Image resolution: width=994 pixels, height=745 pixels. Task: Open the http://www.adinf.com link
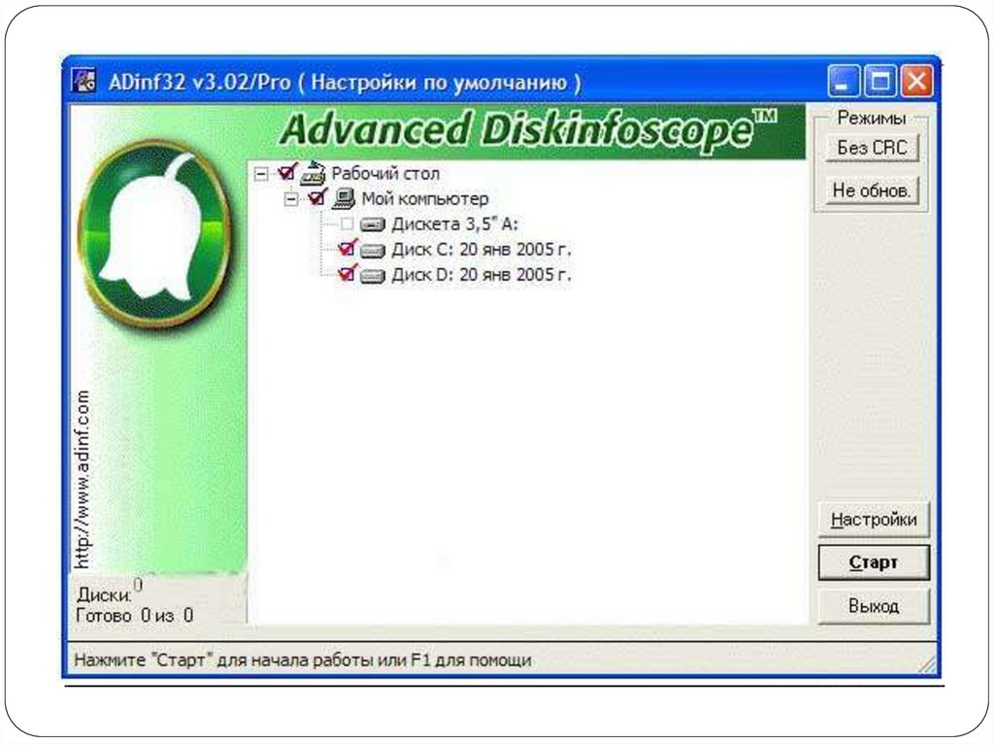(x=83, y=479)
